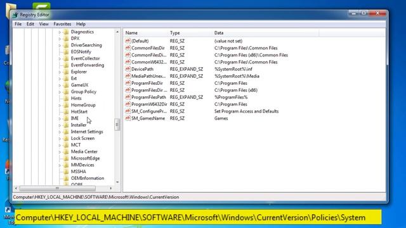The width and height of the screenshot is (406, 228).
Task: Click the GameUX folder icon
Action: click(x=66, y=85)
